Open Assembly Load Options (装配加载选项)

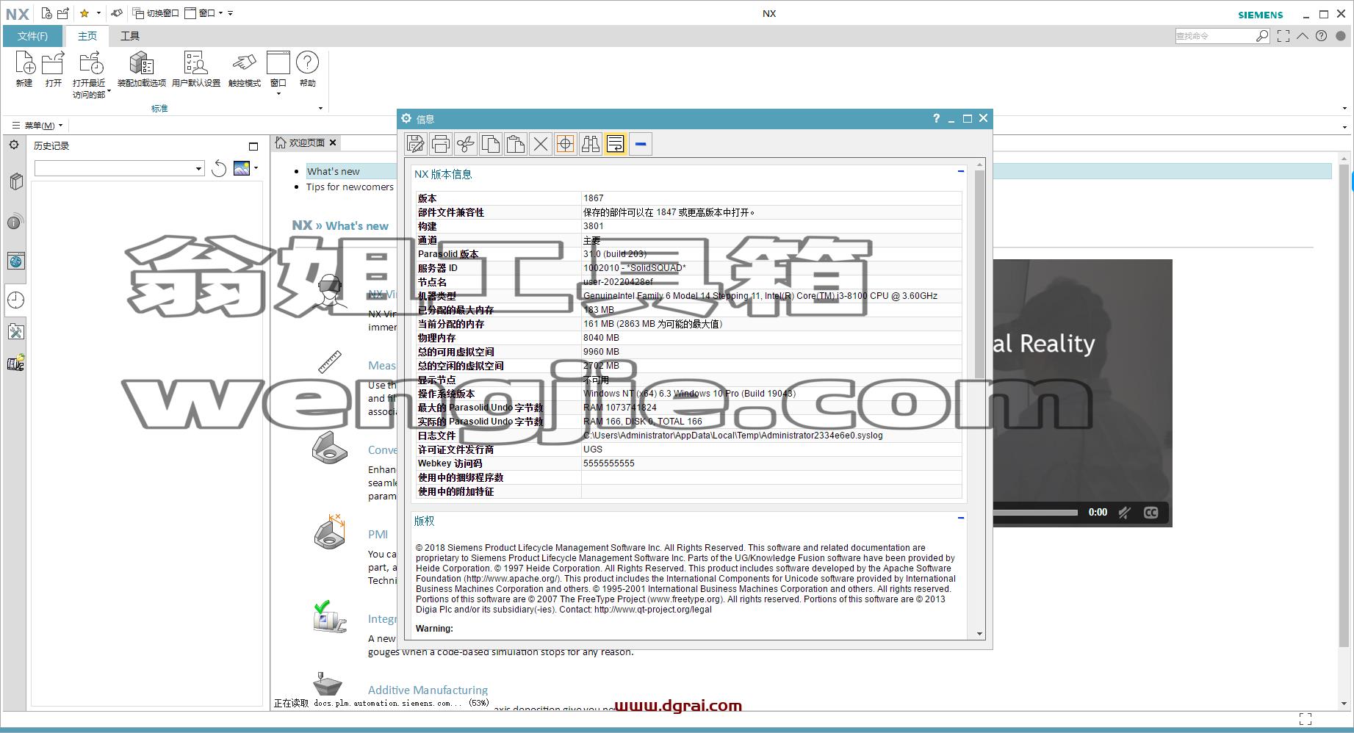coord(142,69)
